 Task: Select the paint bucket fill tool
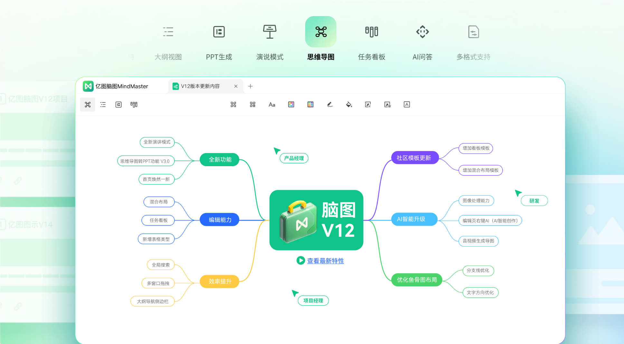(x=349, y=104)
